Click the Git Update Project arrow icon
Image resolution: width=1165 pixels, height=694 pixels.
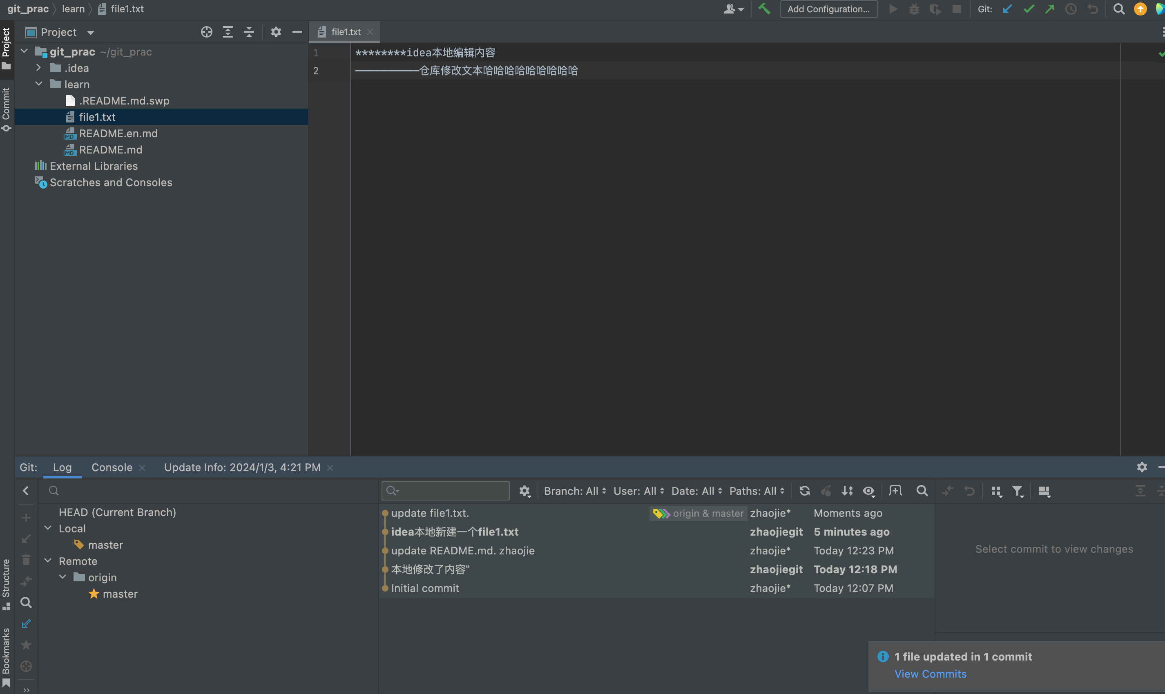(1007, 9)
